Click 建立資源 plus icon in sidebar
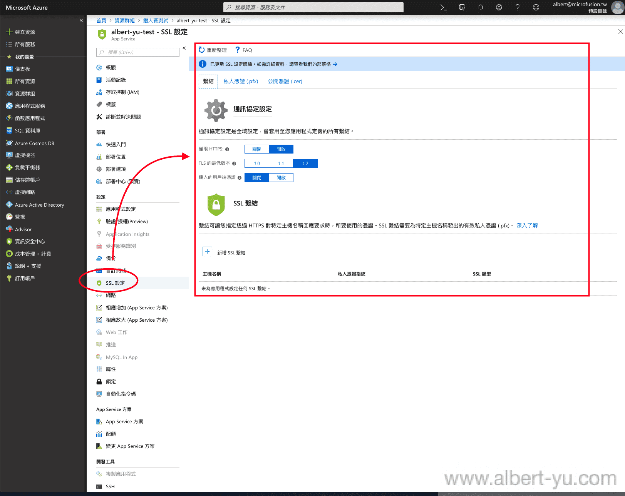The width and height of the screenshot is (625, 496). coord(9,32)
